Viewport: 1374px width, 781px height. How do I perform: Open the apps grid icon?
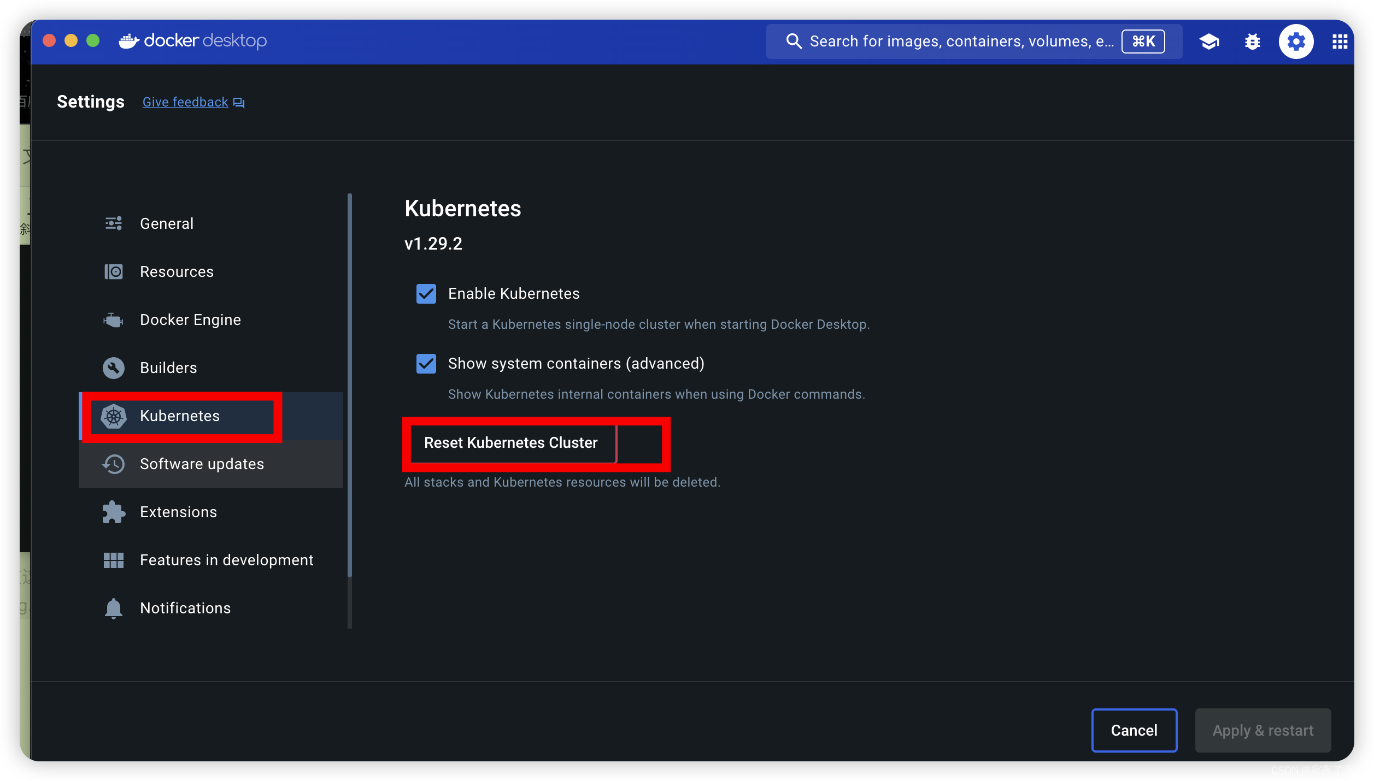pos(1340,42)
